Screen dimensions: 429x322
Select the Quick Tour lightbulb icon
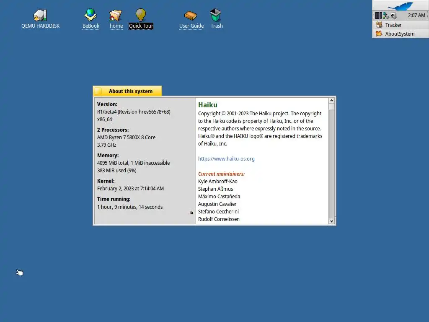pyautogui.click(x=141, y=15)
